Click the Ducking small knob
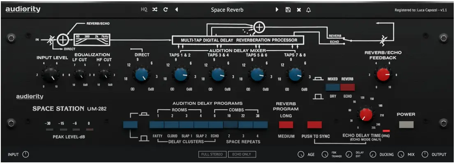The height and width of the screenshot is (164, 455). pos(373,155)
